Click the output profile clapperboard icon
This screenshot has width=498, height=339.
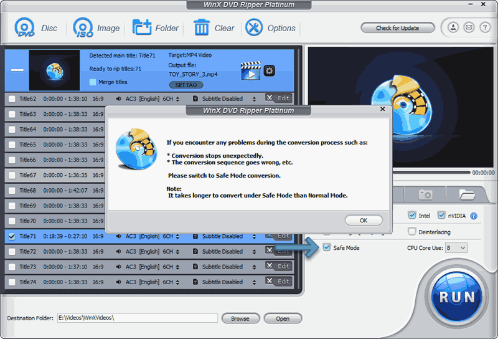[251, 70]
